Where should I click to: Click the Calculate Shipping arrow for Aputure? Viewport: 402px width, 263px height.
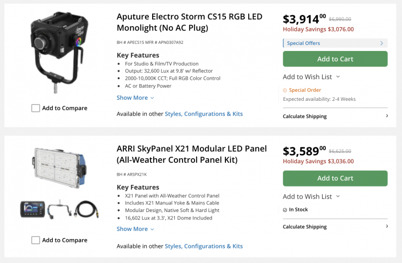387,116
